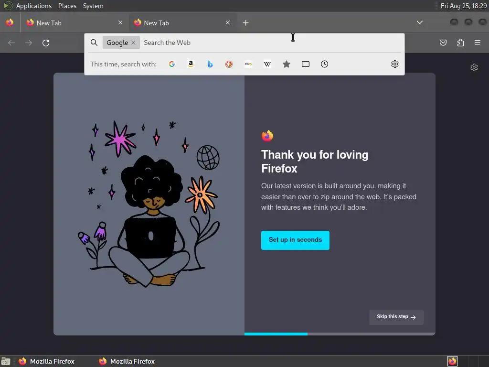Click Set up in seconds button
The height and width of the screenshot is (367, 489).
pos(295,240)
